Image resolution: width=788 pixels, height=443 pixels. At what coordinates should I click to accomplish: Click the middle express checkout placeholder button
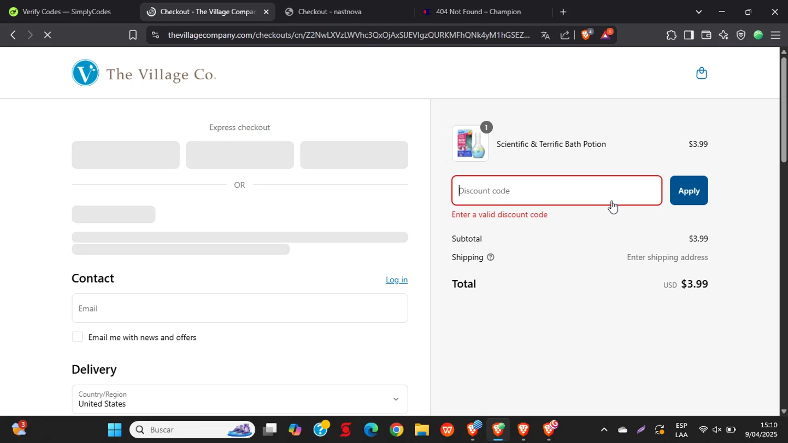240,155
